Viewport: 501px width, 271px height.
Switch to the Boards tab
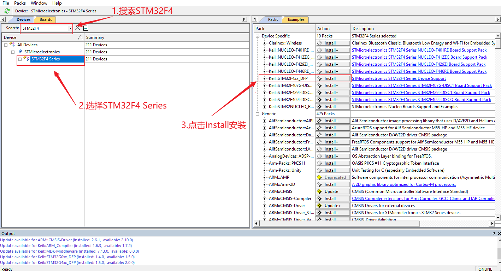46,19
